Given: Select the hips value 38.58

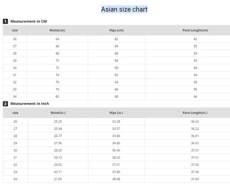Looking at the screenshot, I should [116, 179].
